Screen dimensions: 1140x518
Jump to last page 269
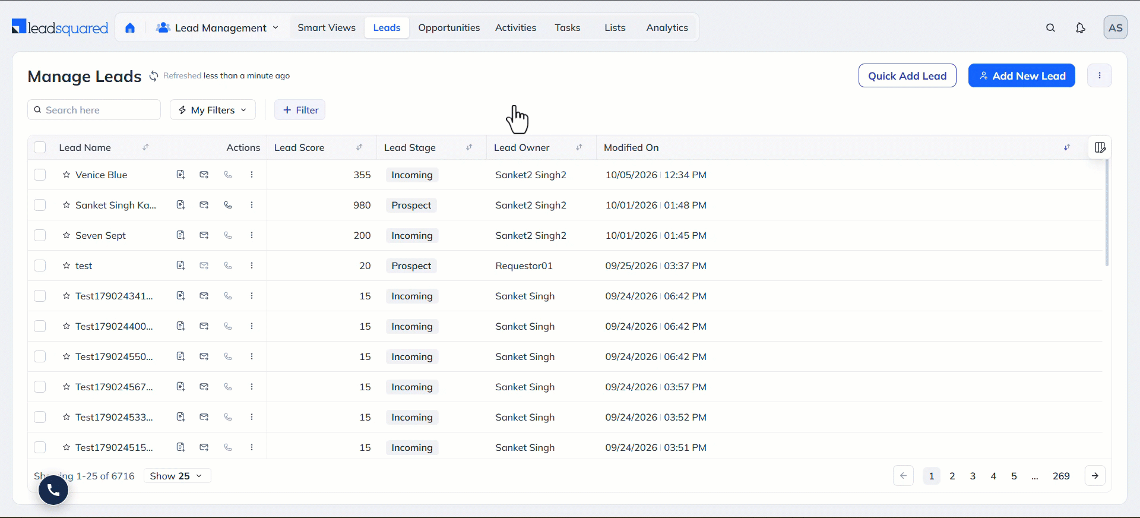point(1061,476)
